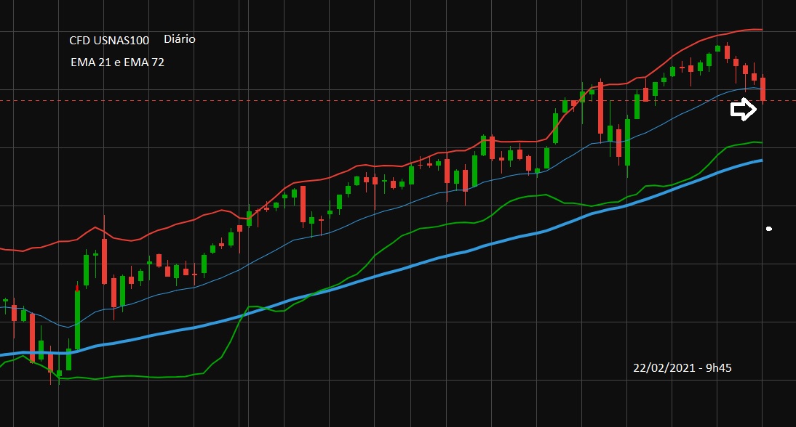The height and width of the screenshot is (427, 796).
Task: Click the last red candle at the chart's right edge
Action: point(763,89)
